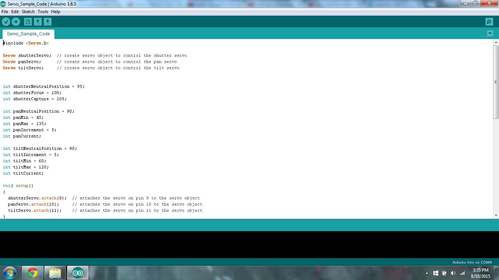Open the Sketch menu
The height and width of the screenshot is (280, 499).
(28, 12)
